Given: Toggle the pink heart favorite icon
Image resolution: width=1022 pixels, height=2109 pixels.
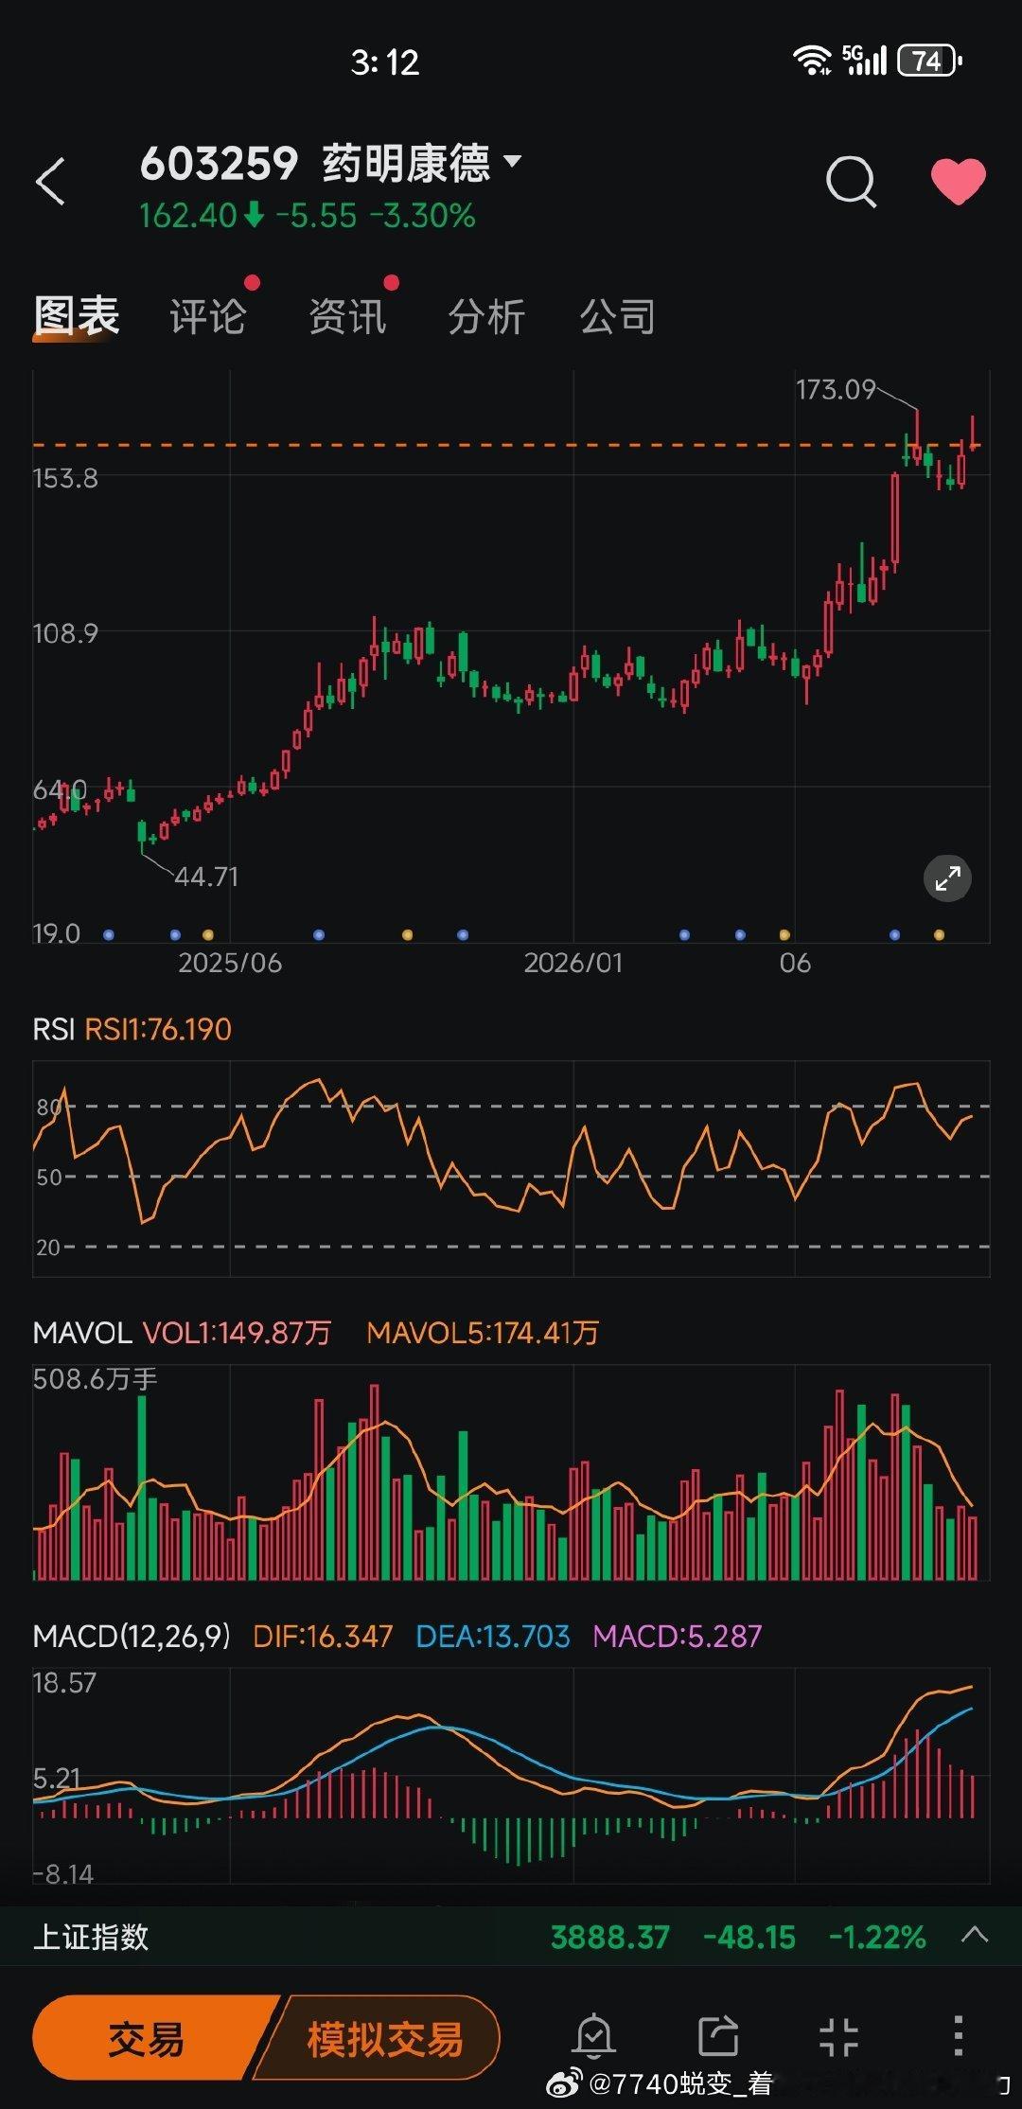Looking at the screenshot, I should pos(958,182).
